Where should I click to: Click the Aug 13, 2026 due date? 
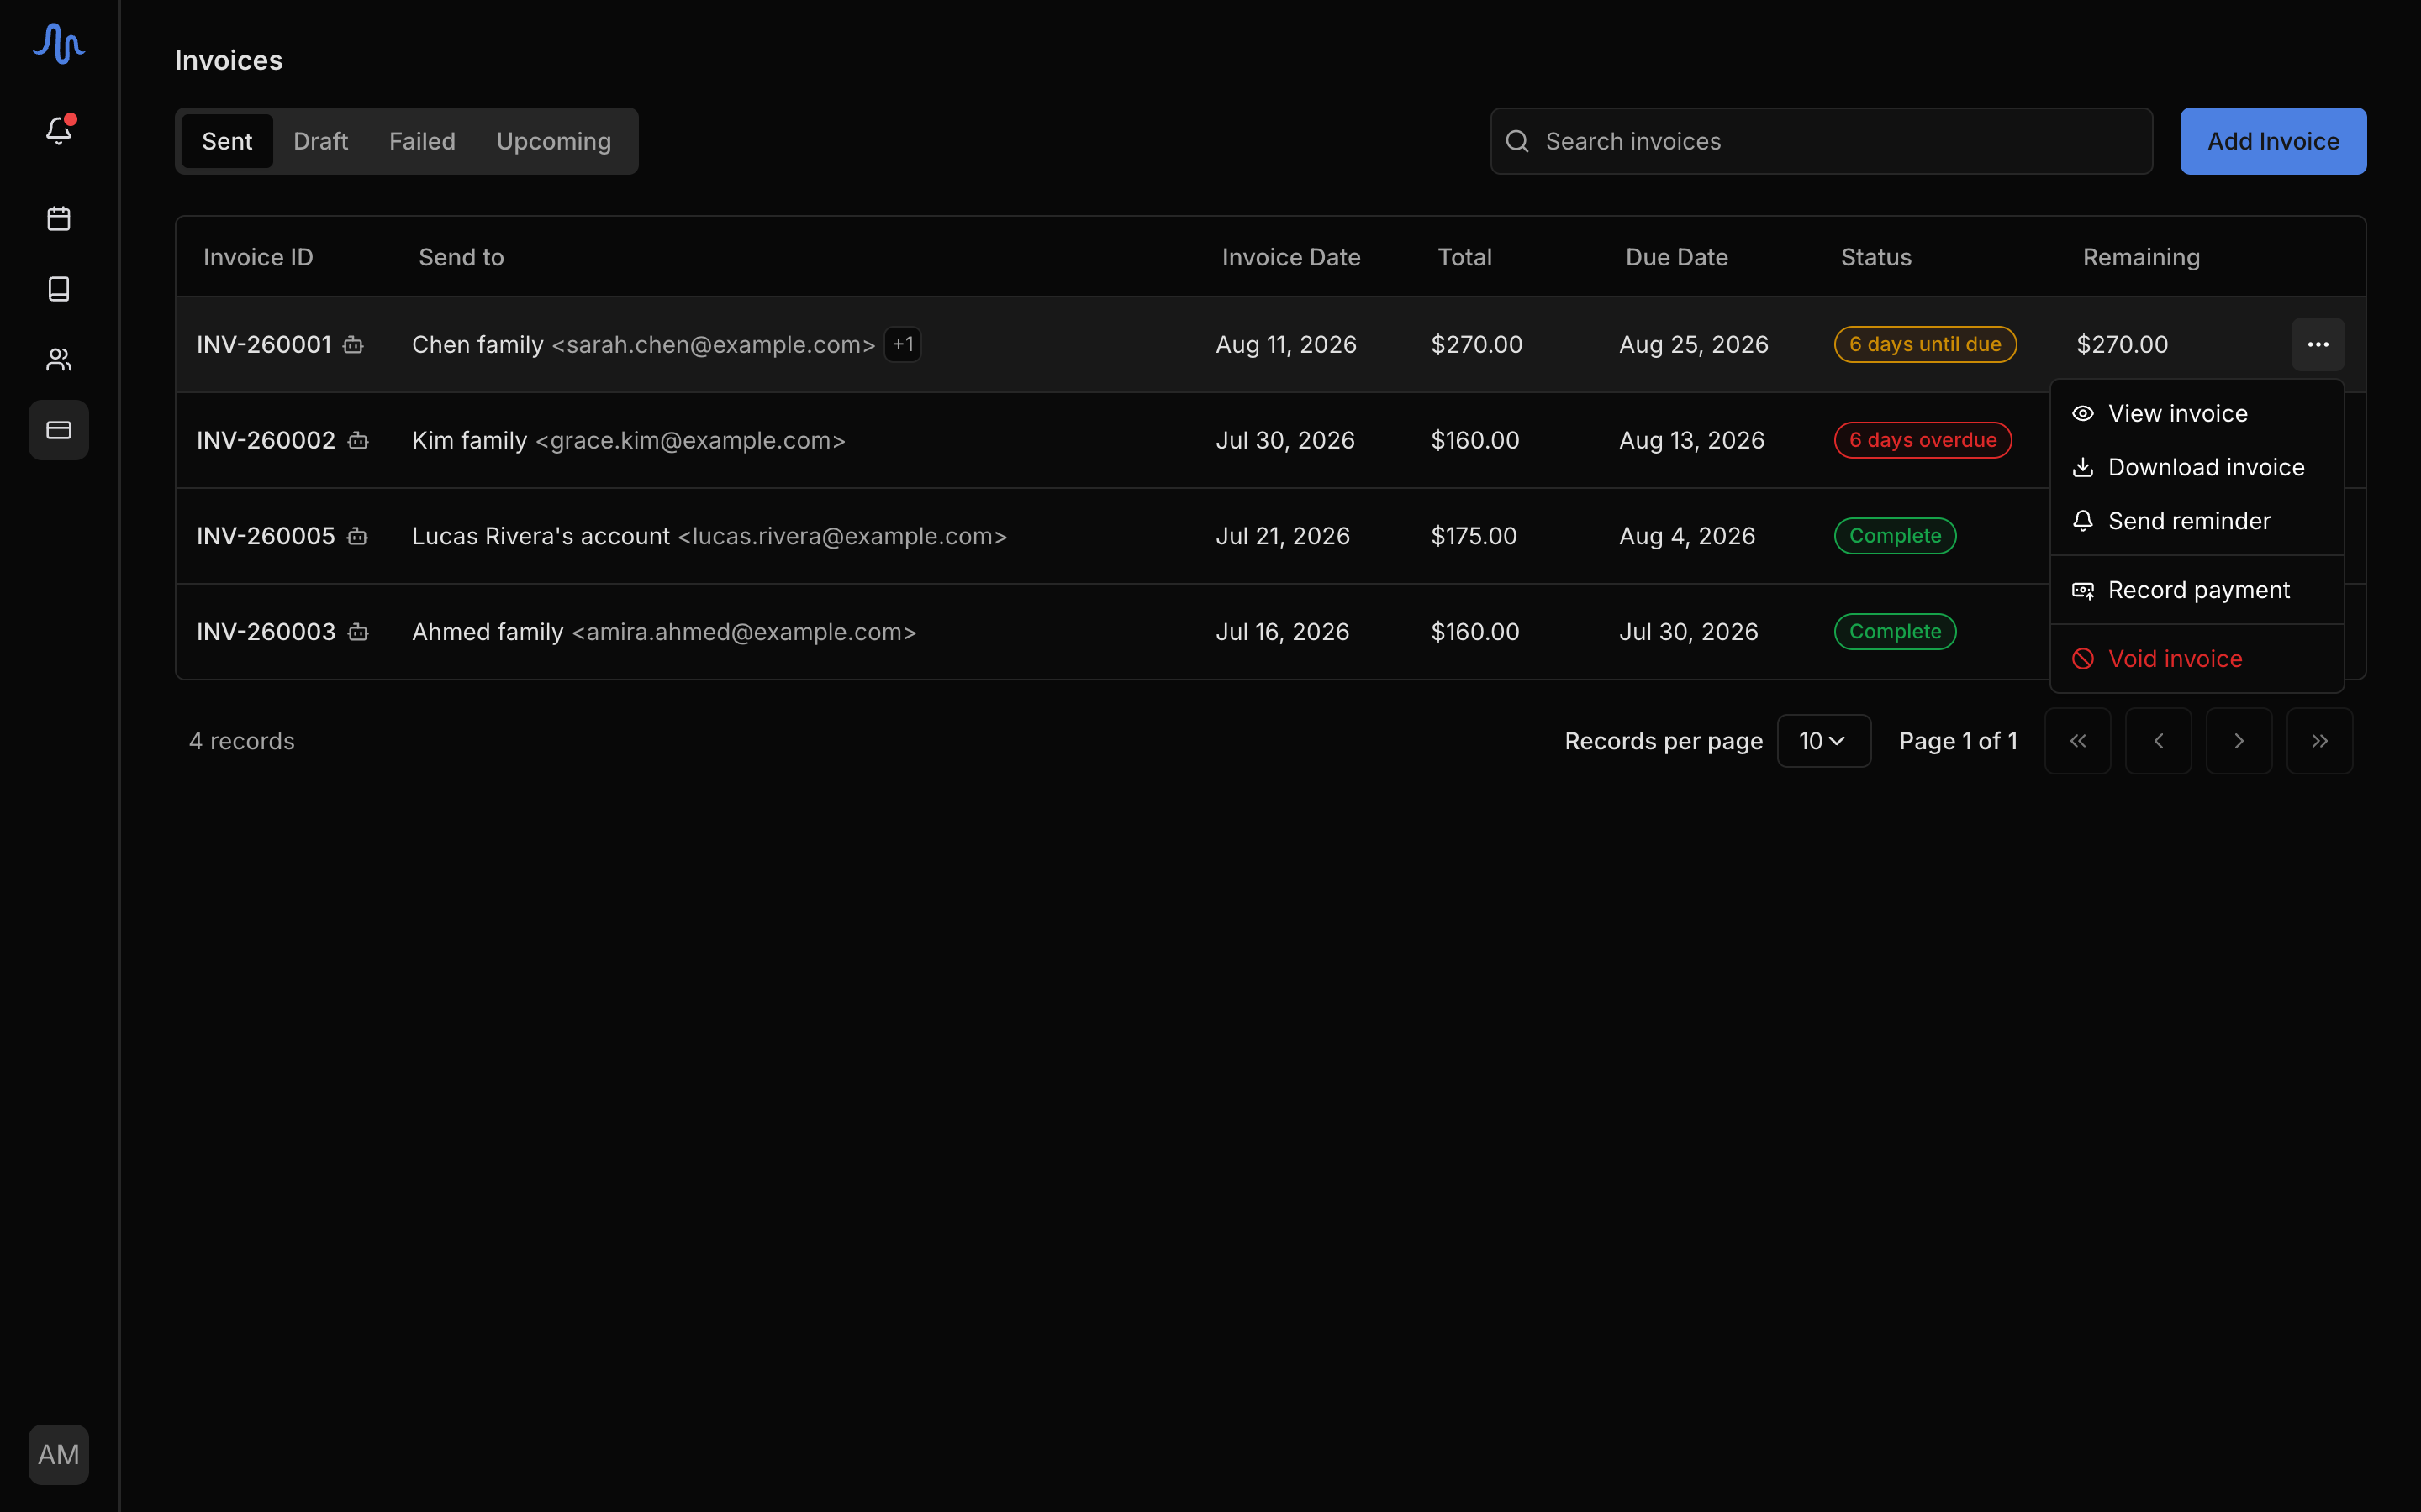[x=1691, y=440]
